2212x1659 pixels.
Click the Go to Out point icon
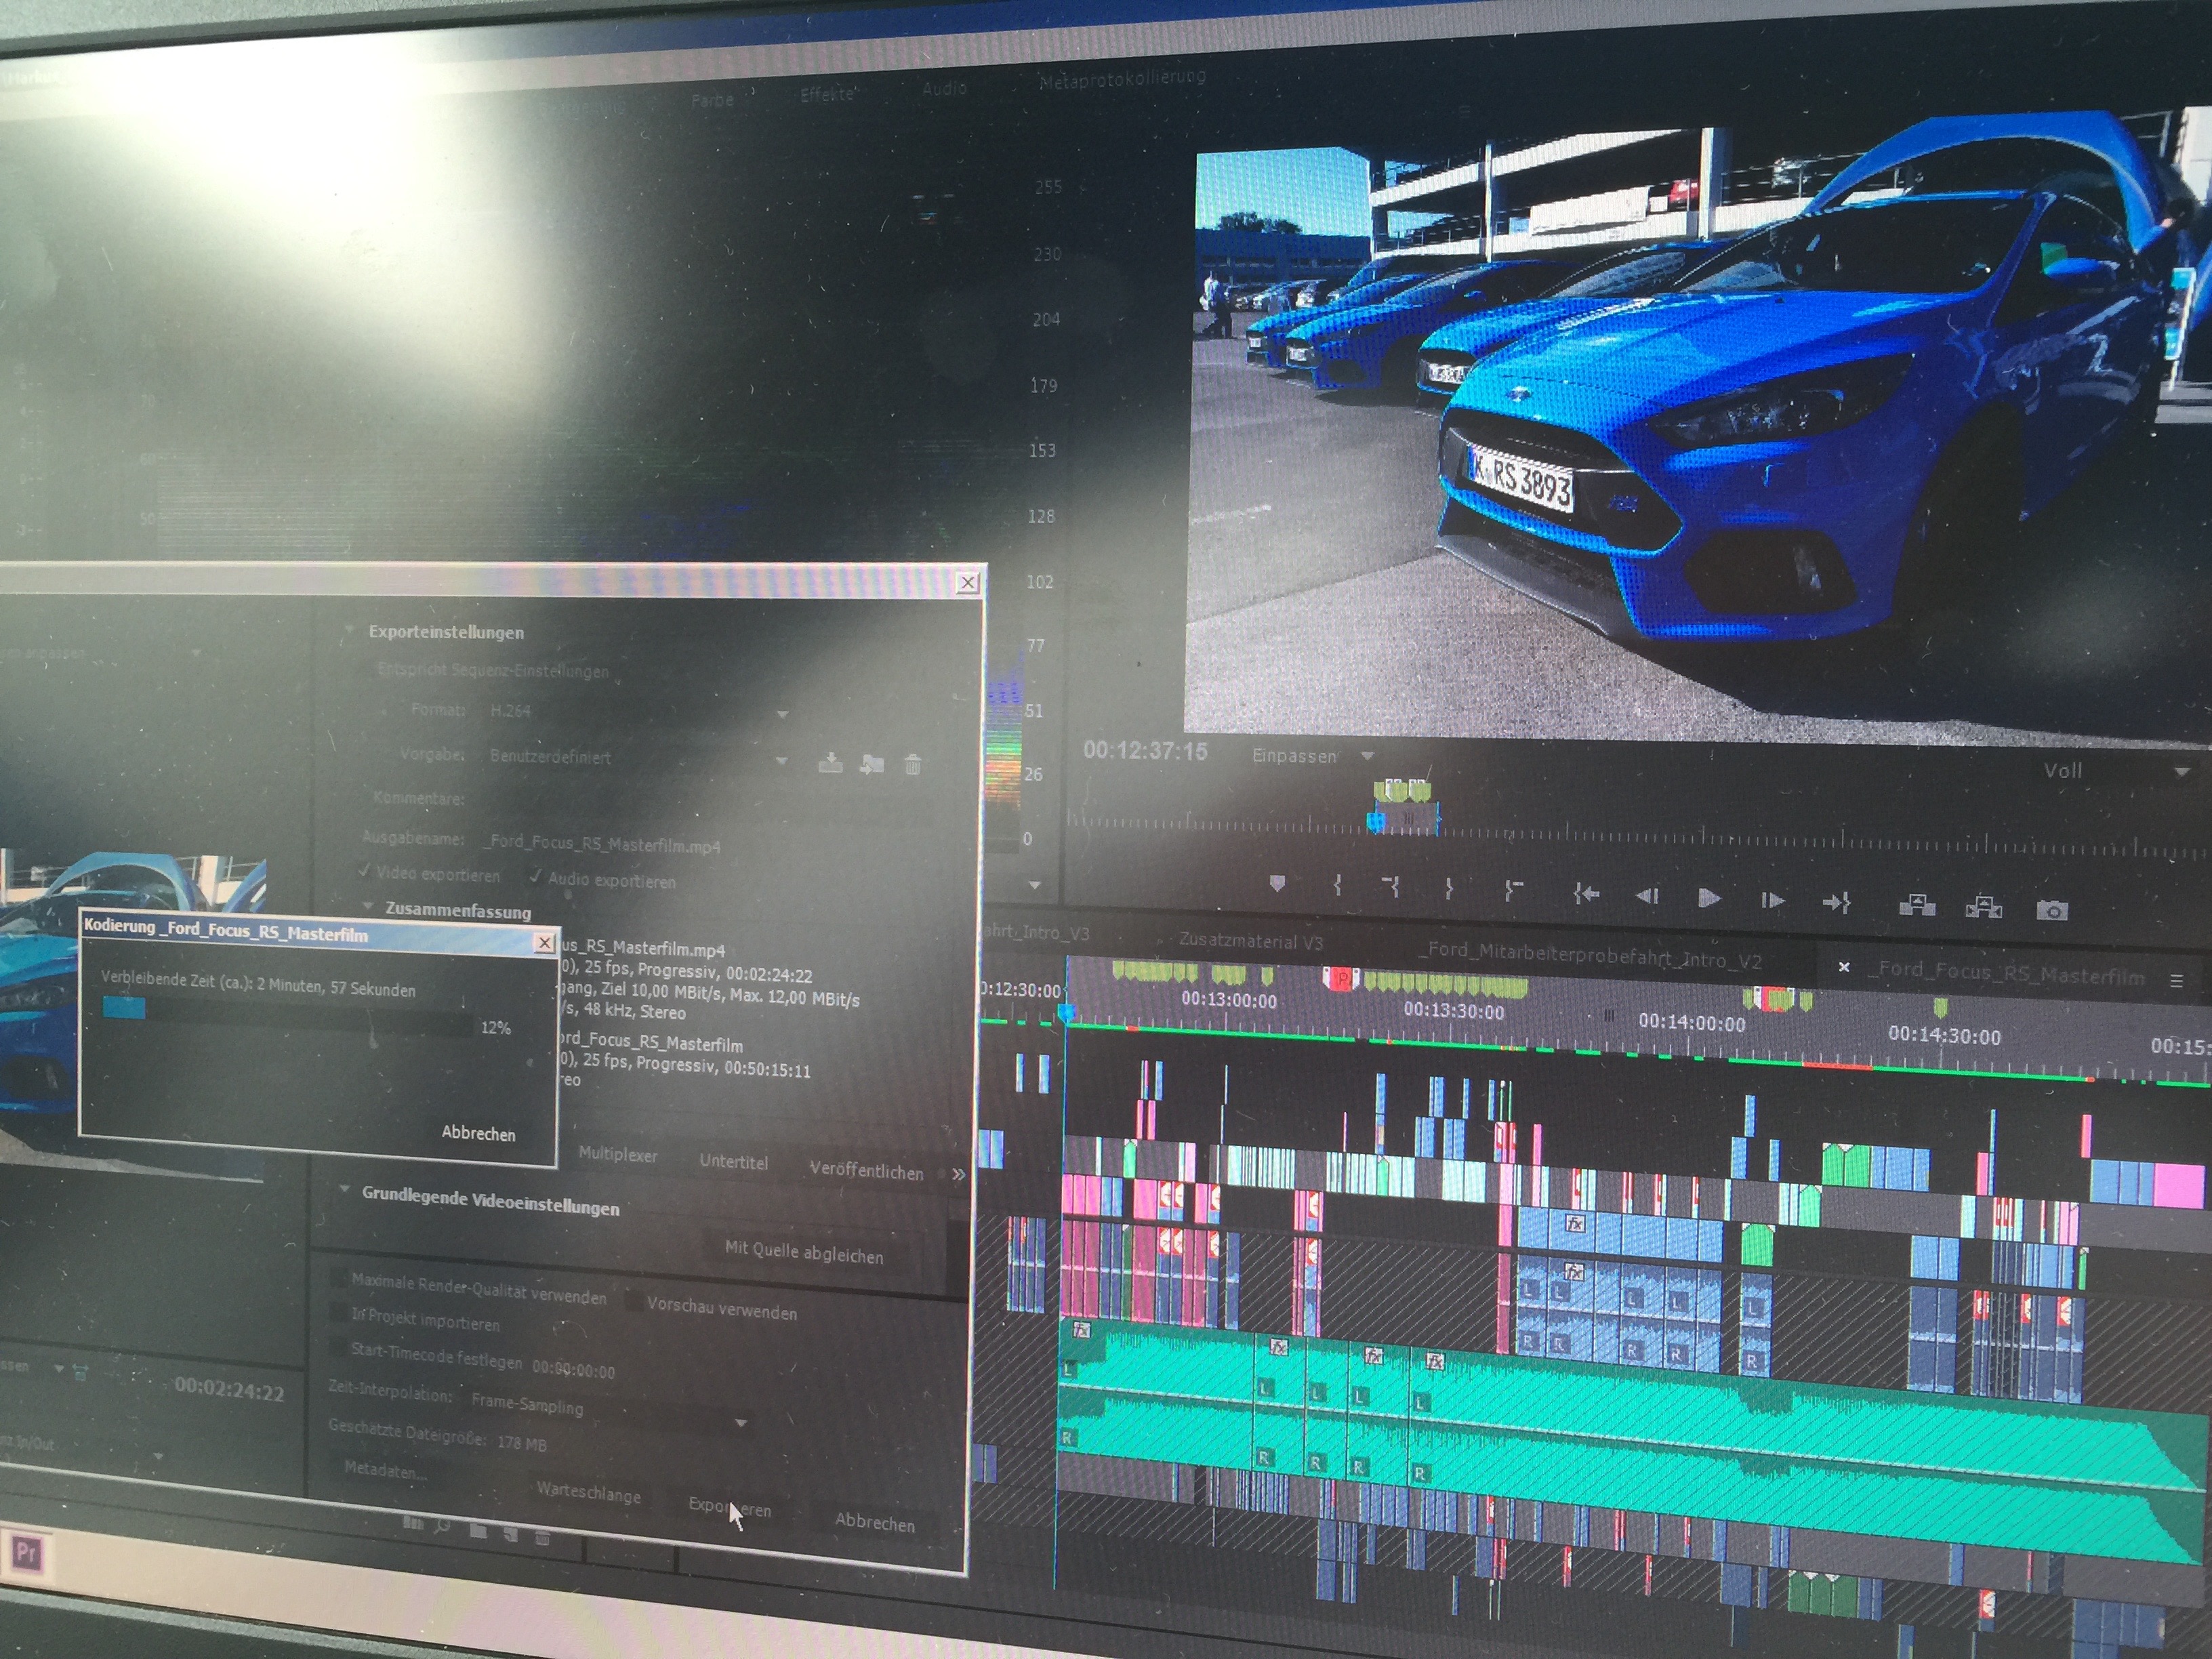tap(1836, 903)
